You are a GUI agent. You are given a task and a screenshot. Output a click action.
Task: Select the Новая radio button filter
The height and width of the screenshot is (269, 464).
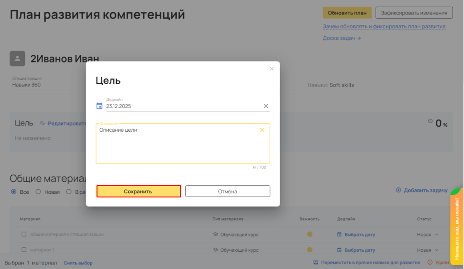click(x=38, y=192)
